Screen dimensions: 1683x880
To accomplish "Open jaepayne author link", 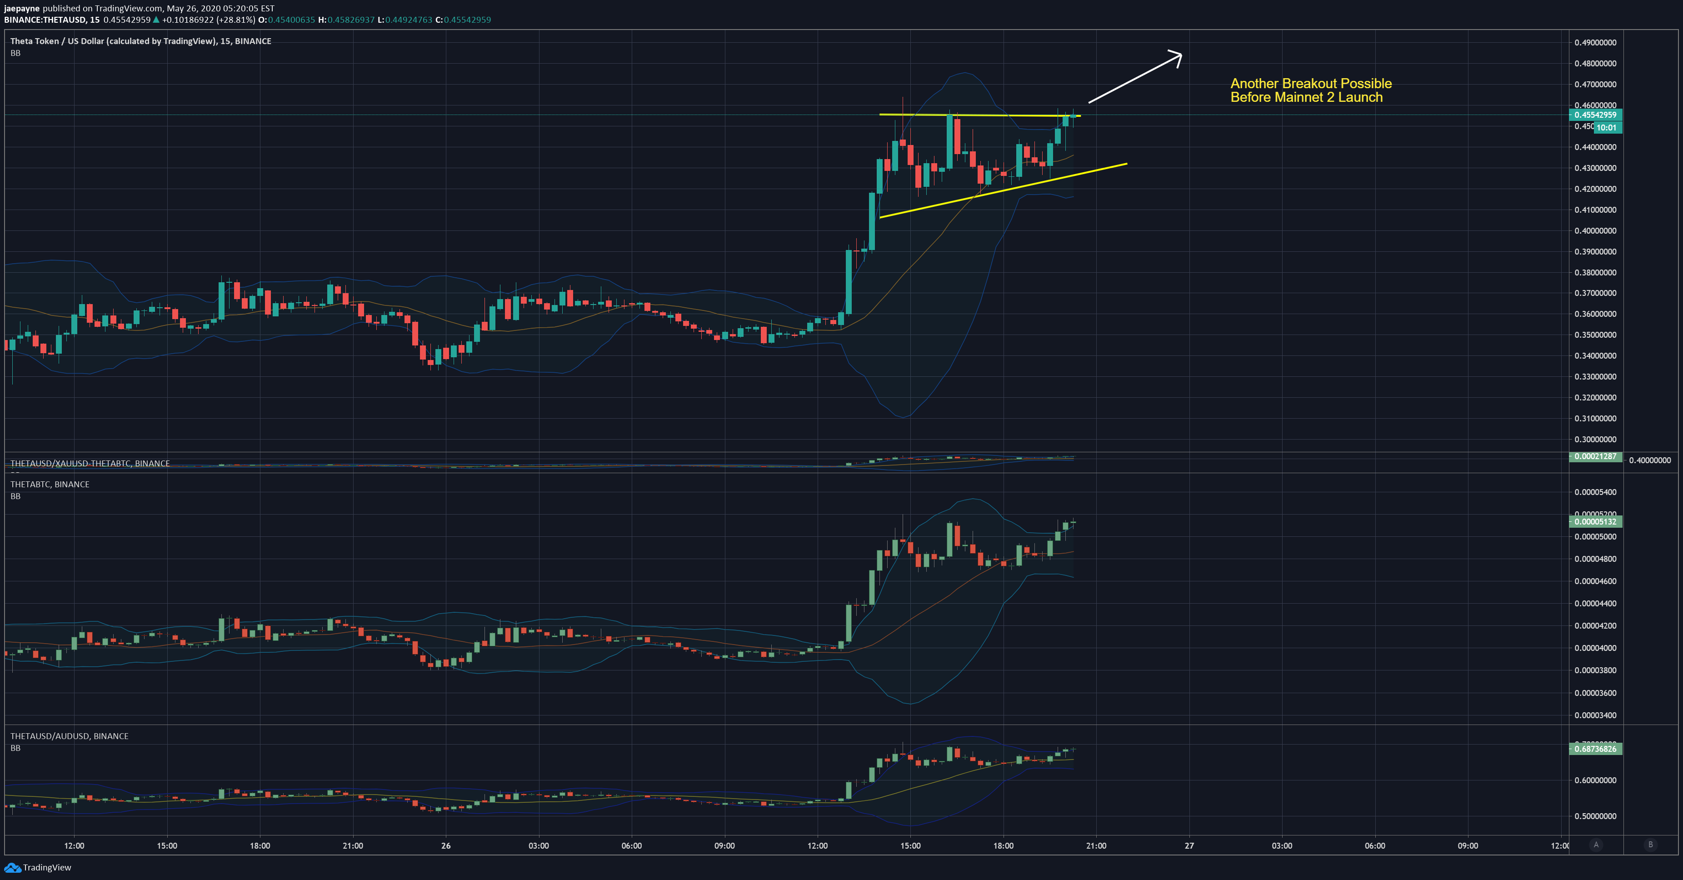I will point(21,9).
